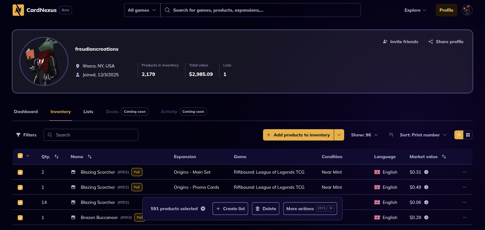Open the Filters panel
The height and width of the screenshot is (230, 485).
click(x=26, y=135)
